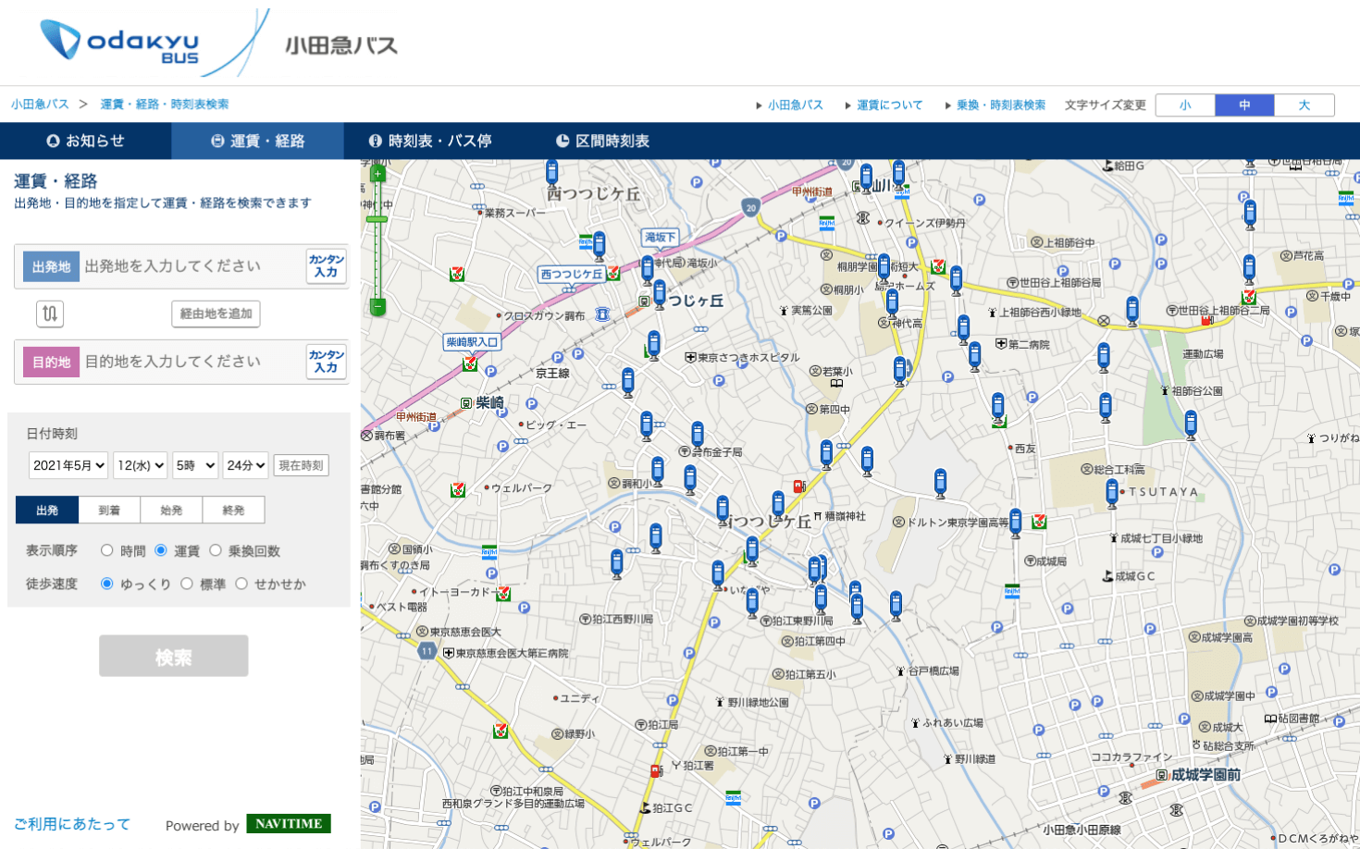Open the year-month dropdown 2021年5月
Viewport: 1360px width, 849px height.
(x=68, y=465)
